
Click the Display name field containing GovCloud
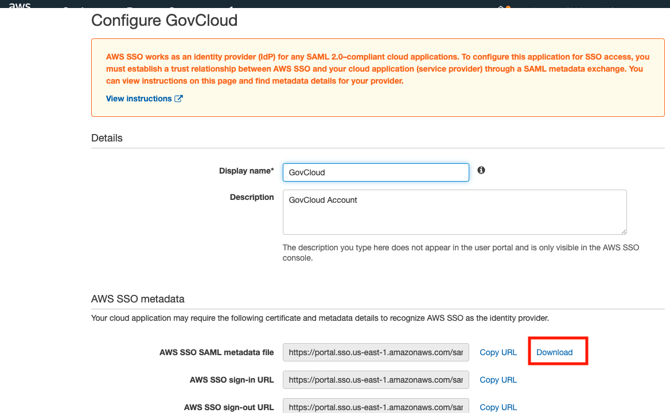(x=376, y=172)
